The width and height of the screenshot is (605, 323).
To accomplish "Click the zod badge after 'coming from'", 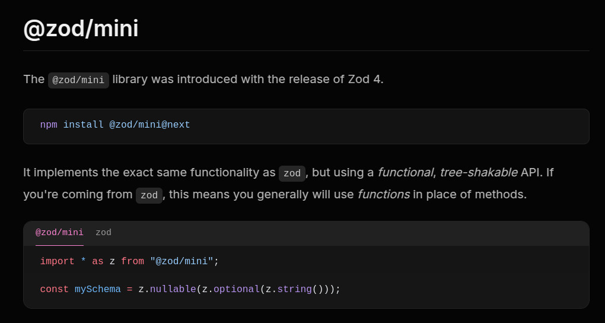I will pyautogui.click(x=149, y=195).
